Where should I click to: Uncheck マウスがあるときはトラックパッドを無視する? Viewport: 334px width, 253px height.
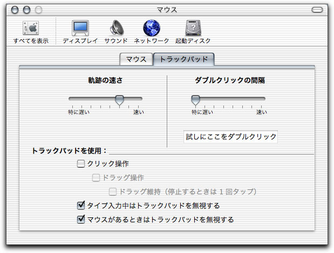point(81,220)
